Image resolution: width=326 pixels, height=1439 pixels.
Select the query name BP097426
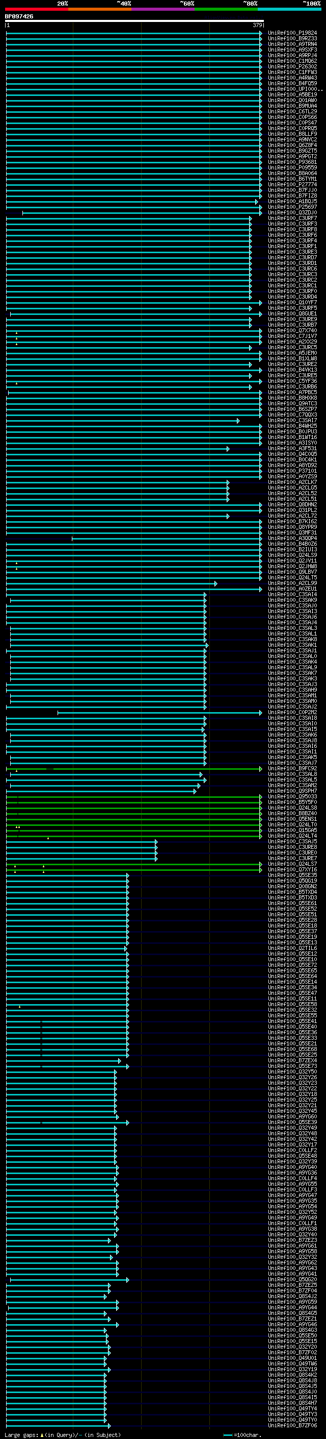pos(19,16)
